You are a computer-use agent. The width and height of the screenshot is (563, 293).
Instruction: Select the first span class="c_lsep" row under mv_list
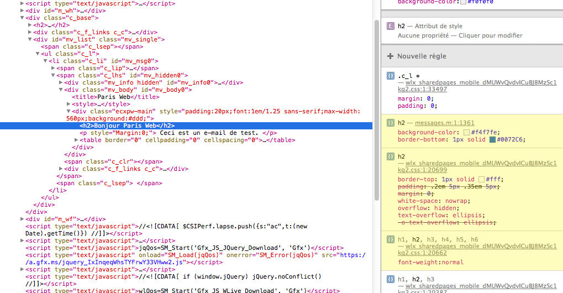tap(92, 46)
